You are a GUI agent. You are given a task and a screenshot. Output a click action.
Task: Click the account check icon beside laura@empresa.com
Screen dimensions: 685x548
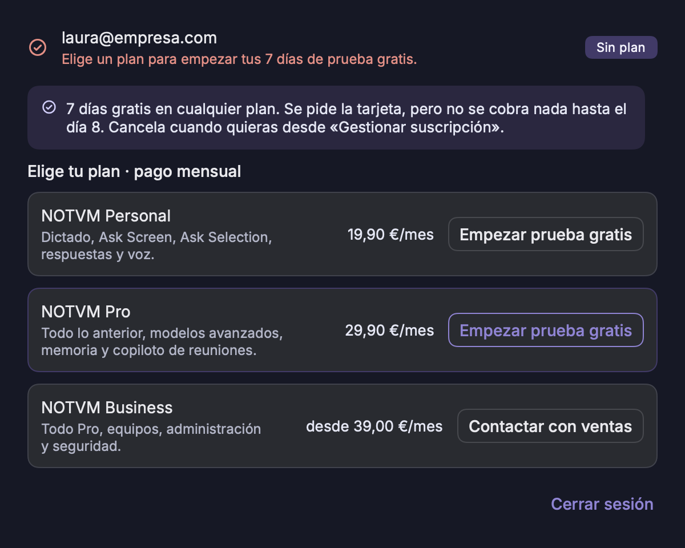[x=38, y=47]
